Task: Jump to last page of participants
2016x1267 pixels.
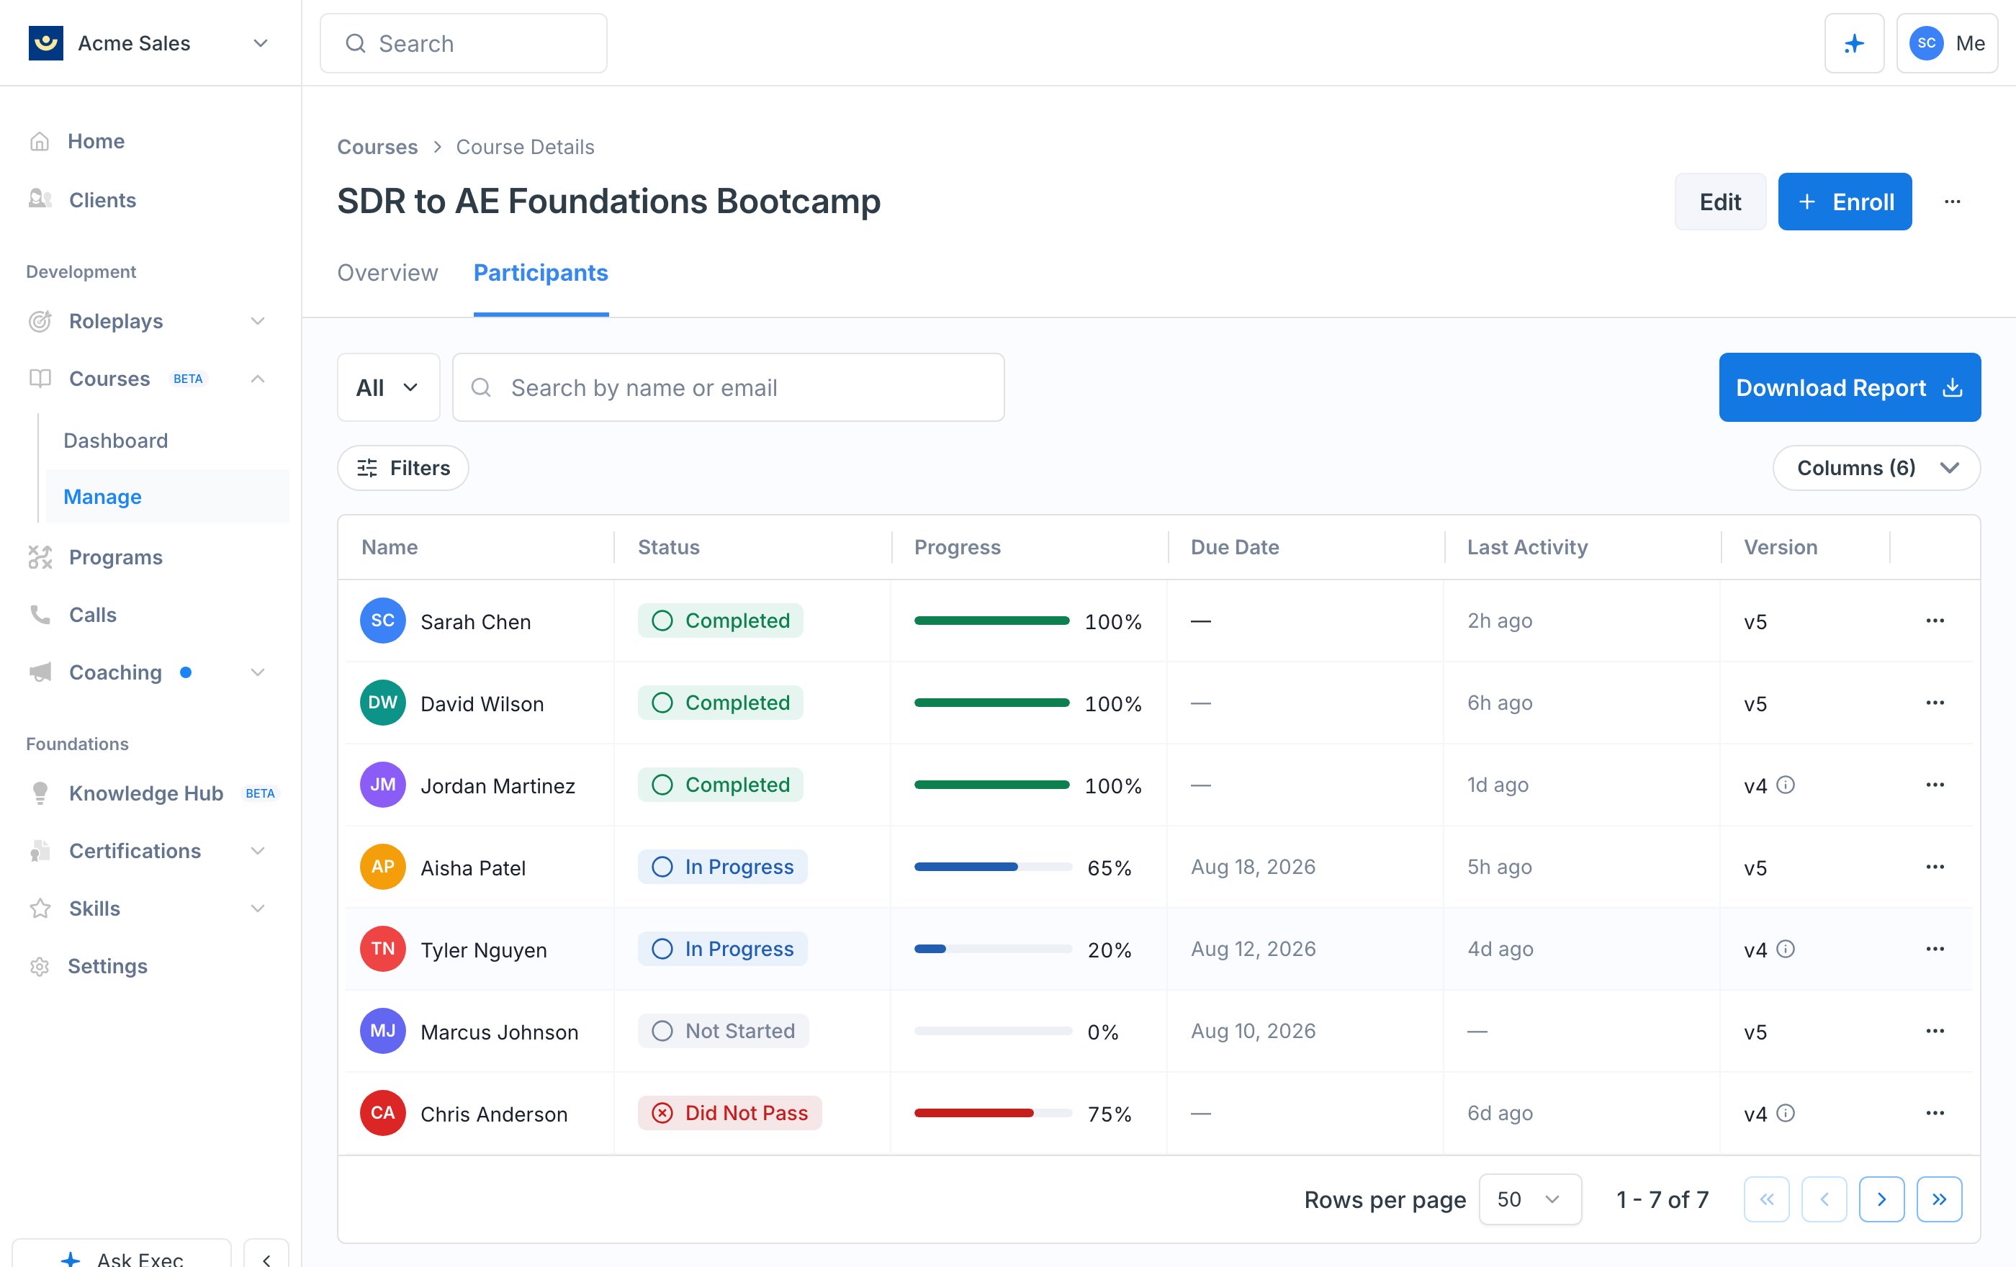Action: click(1939, 1199)
